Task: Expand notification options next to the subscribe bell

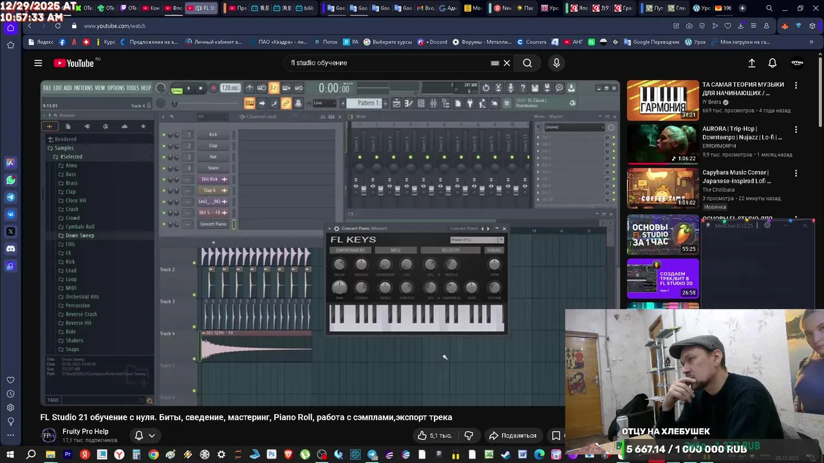Action: coord(152,435)
